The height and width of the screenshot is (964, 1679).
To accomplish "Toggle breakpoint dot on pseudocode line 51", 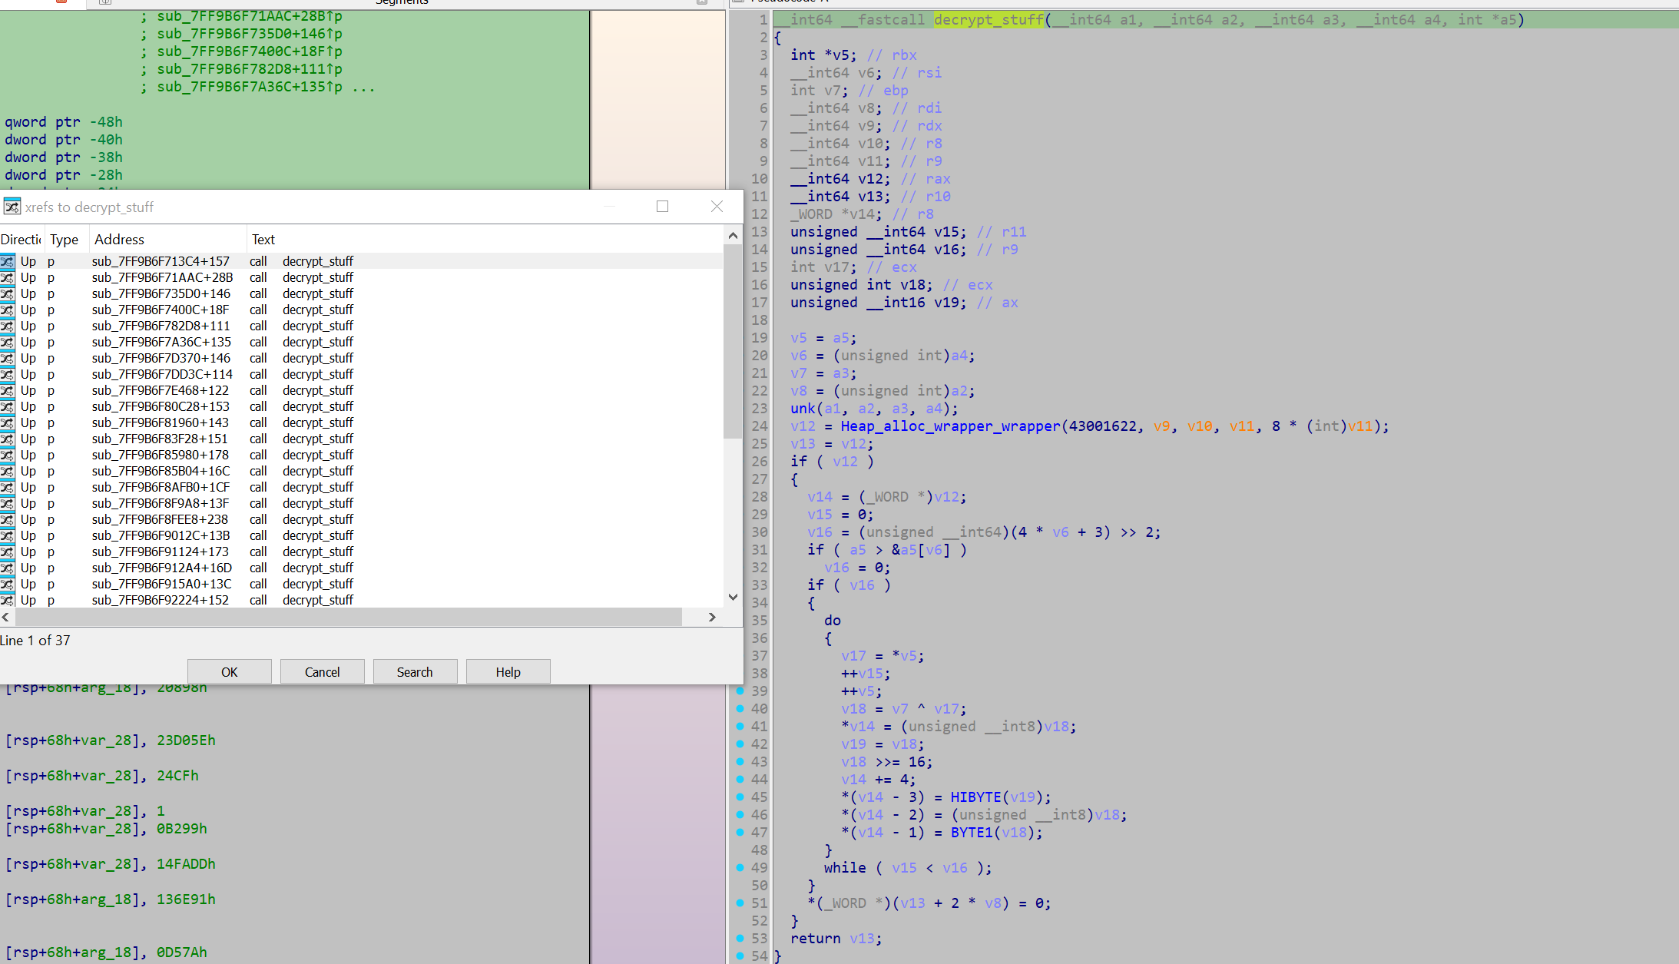I will click(x=740, y=903).
